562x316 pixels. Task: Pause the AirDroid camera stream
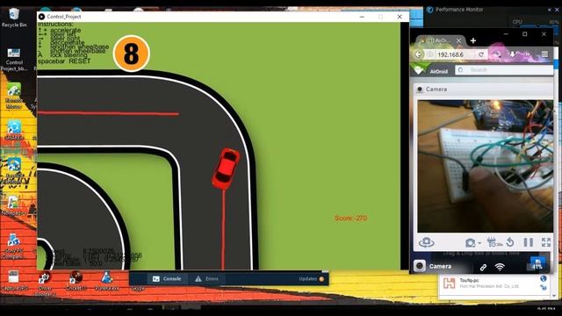pos(529,242)
